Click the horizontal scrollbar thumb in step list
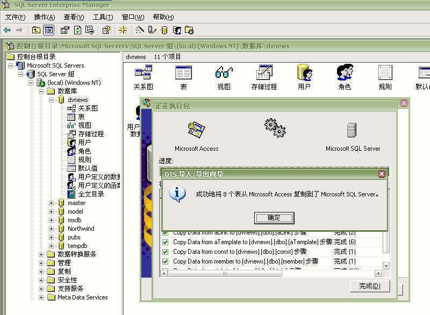This screenshot has height=315, width=430. [225, 273]
